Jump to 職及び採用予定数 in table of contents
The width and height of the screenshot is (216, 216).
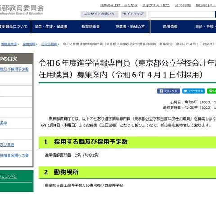(x=14, y=69)
